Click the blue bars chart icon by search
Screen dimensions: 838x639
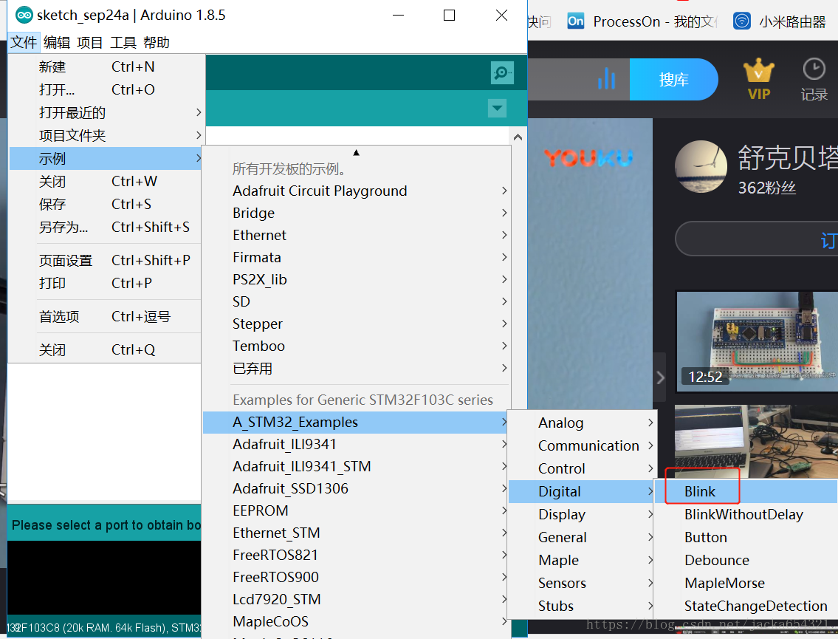pyautogui.click(x=607, y=78)
